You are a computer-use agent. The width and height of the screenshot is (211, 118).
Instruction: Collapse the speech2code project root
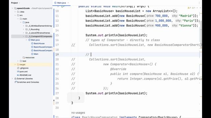pos(13,8)
